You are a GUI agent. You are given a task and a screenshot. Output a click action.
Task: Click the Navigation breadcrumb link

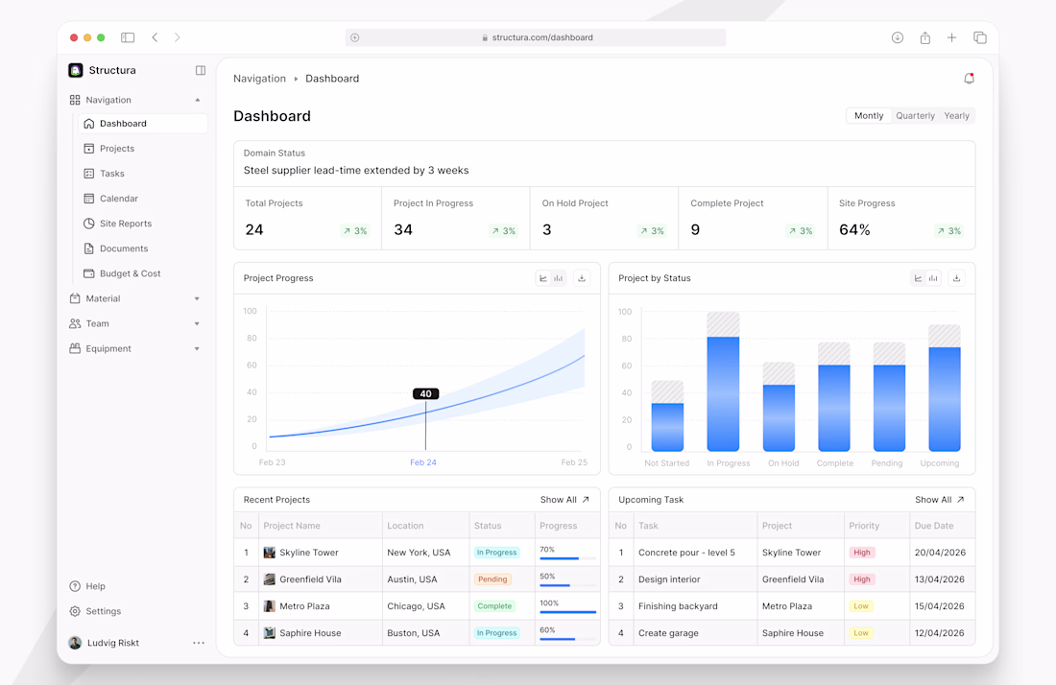click(x=259, y=78)
